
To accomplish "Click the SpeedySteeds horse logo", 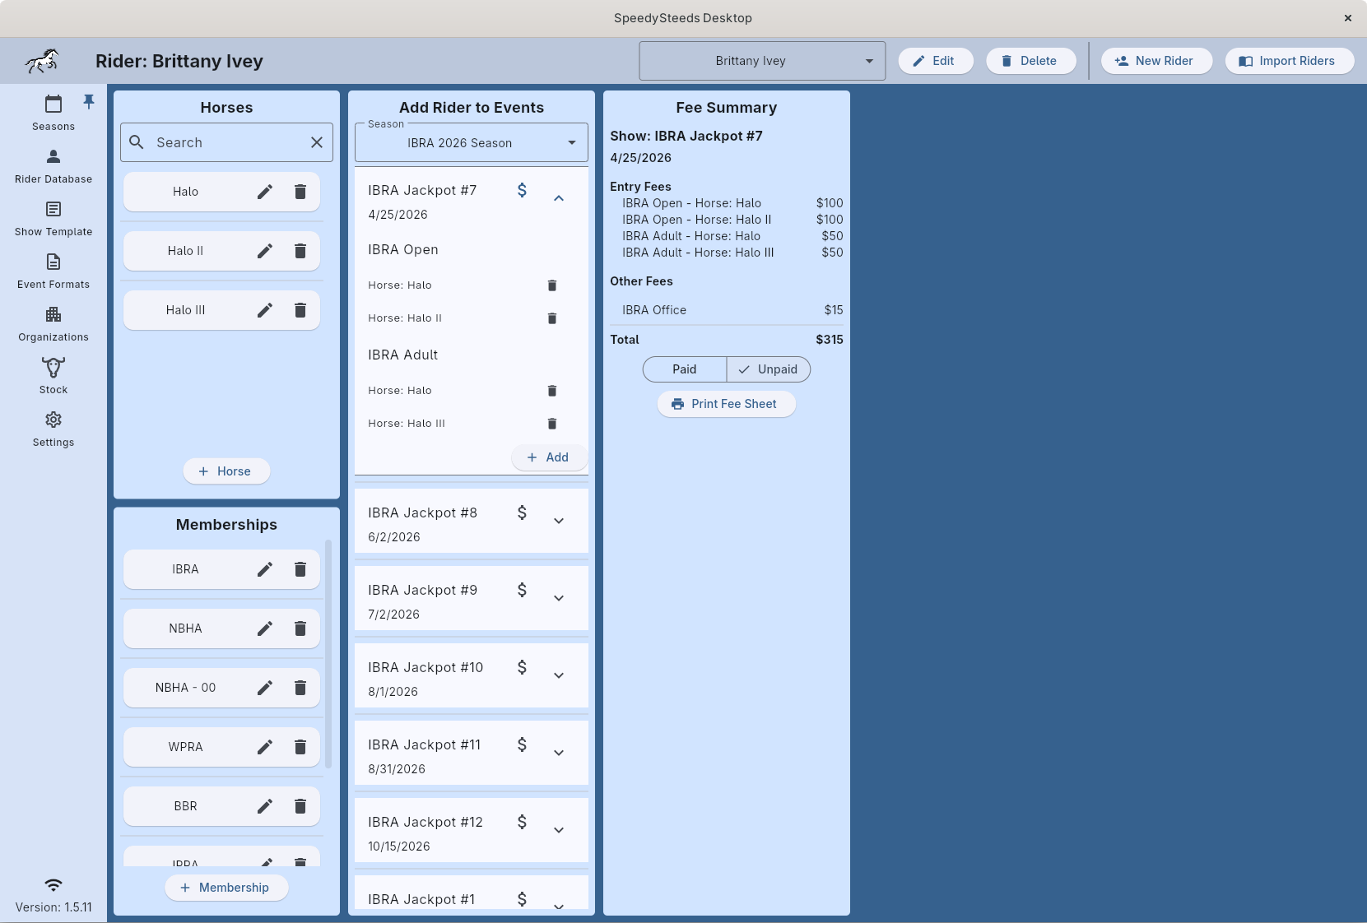I will pos(42,61).
